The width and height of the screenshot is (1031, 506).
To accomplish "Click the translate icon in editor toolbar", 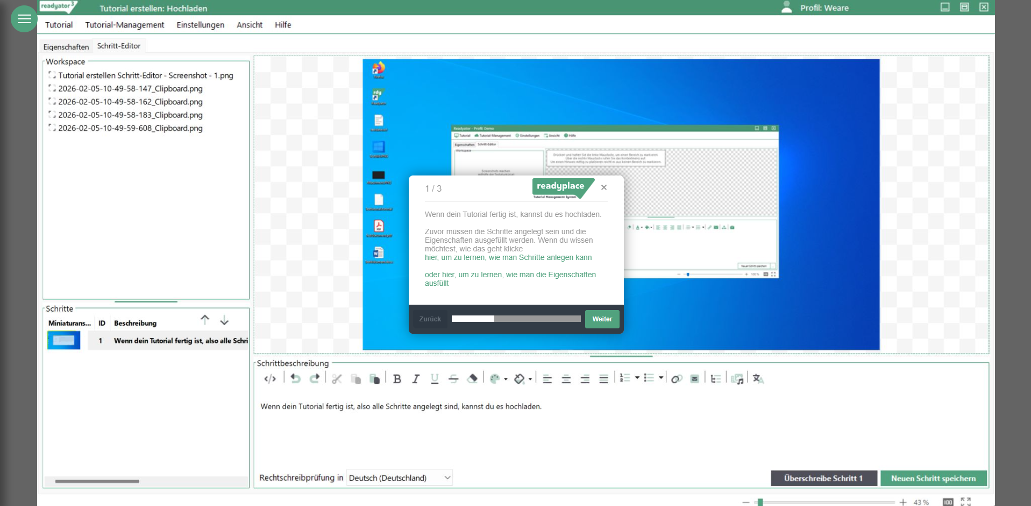I will point(758,379).
